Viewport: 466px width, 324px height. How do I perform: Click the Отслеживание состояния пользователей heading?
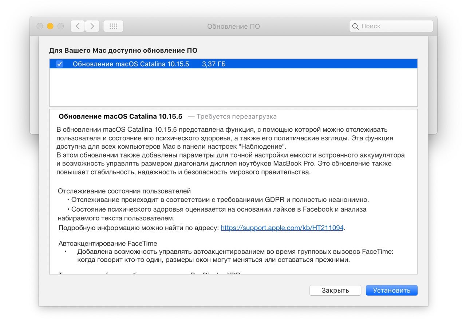pos(124,191)
